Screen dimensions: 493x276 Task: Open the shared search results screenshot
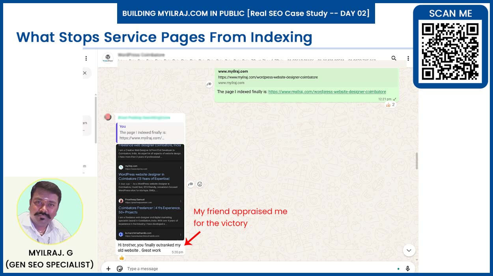(x=150, y=192)
